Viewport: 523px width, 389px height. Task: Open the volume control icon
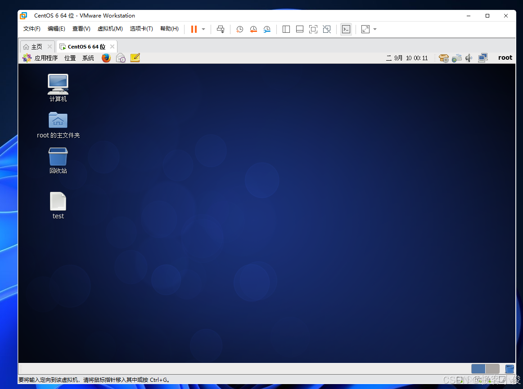[469, 58]
